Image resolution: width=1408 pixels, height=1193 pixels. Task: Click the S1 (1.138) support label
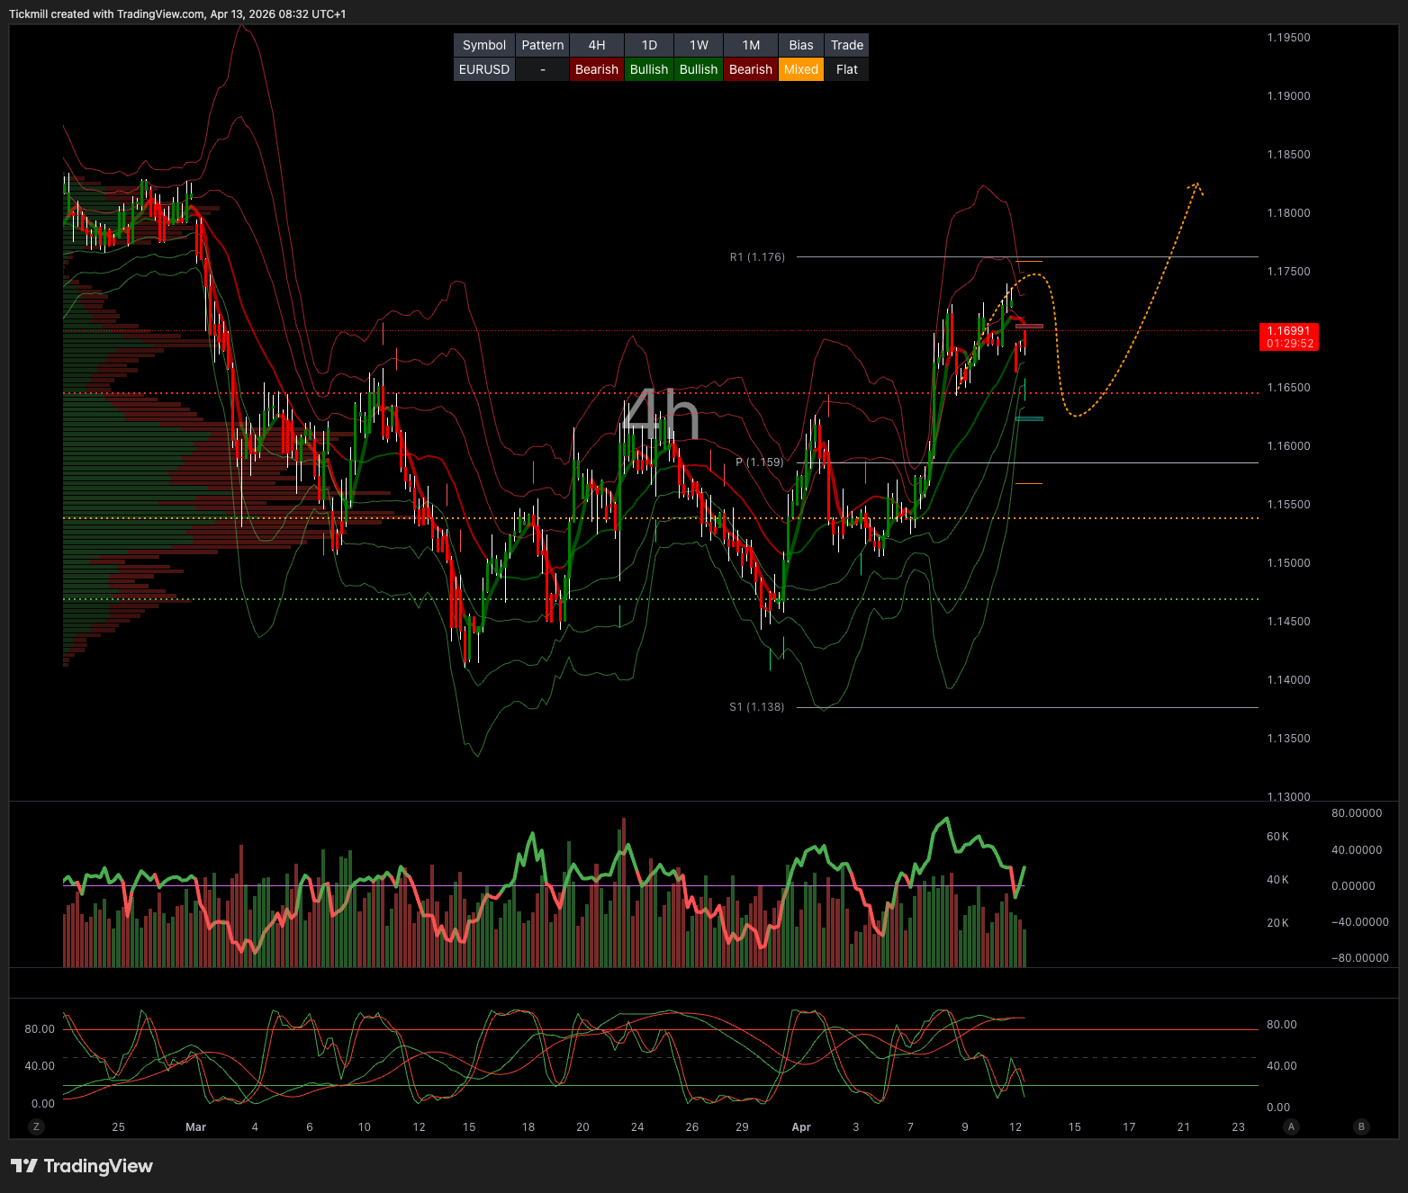coord(757,707)
